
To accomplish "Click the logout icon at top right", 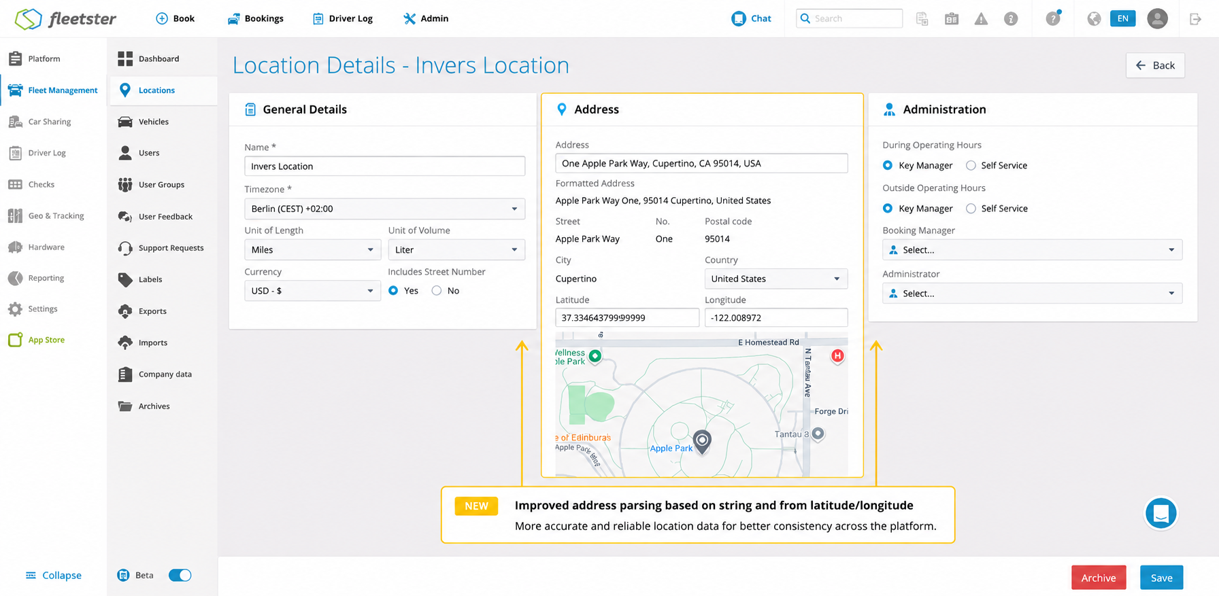I will pyautogui.click(x=1195, y=19).
